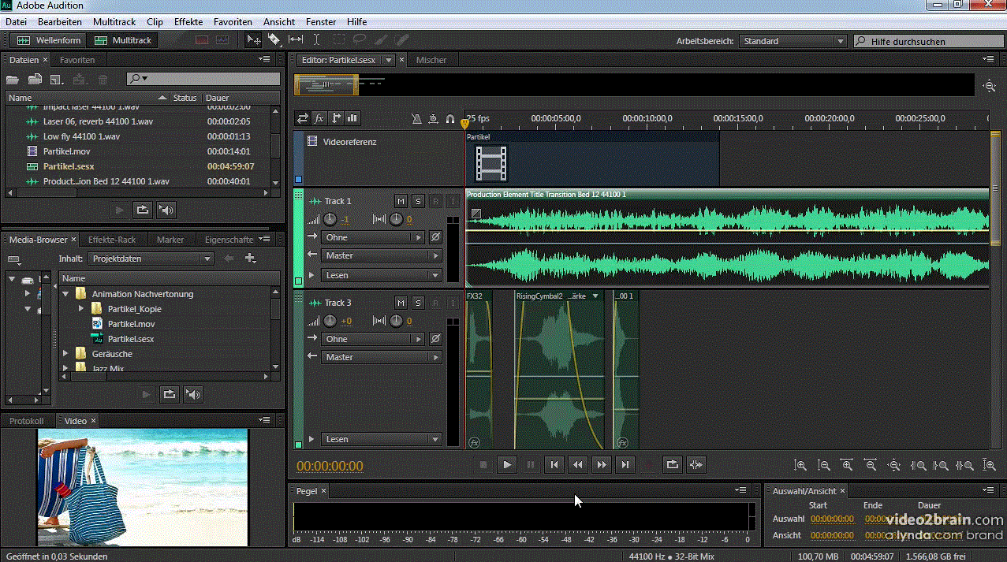Zoom out amplitude icon

tap(824, 466)
